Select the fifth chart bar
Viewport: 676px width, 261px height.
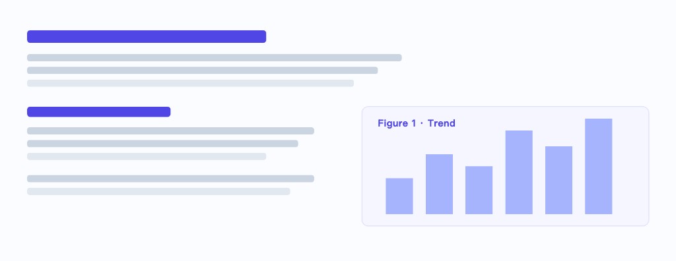coord(558,180)
